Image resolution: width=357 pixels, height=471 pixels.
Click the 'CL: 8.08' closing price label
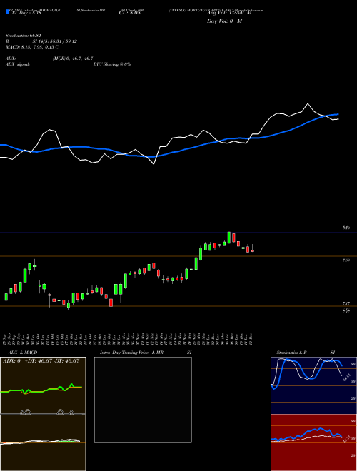point(129,13)
